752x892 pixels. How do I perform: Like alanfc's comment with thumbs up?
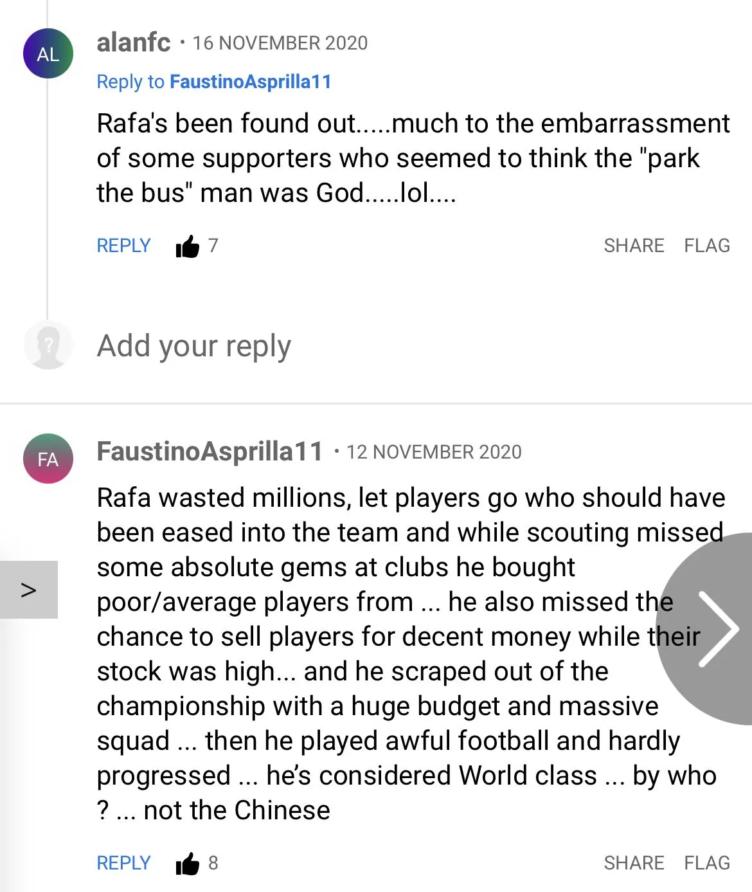coord(187,246)
